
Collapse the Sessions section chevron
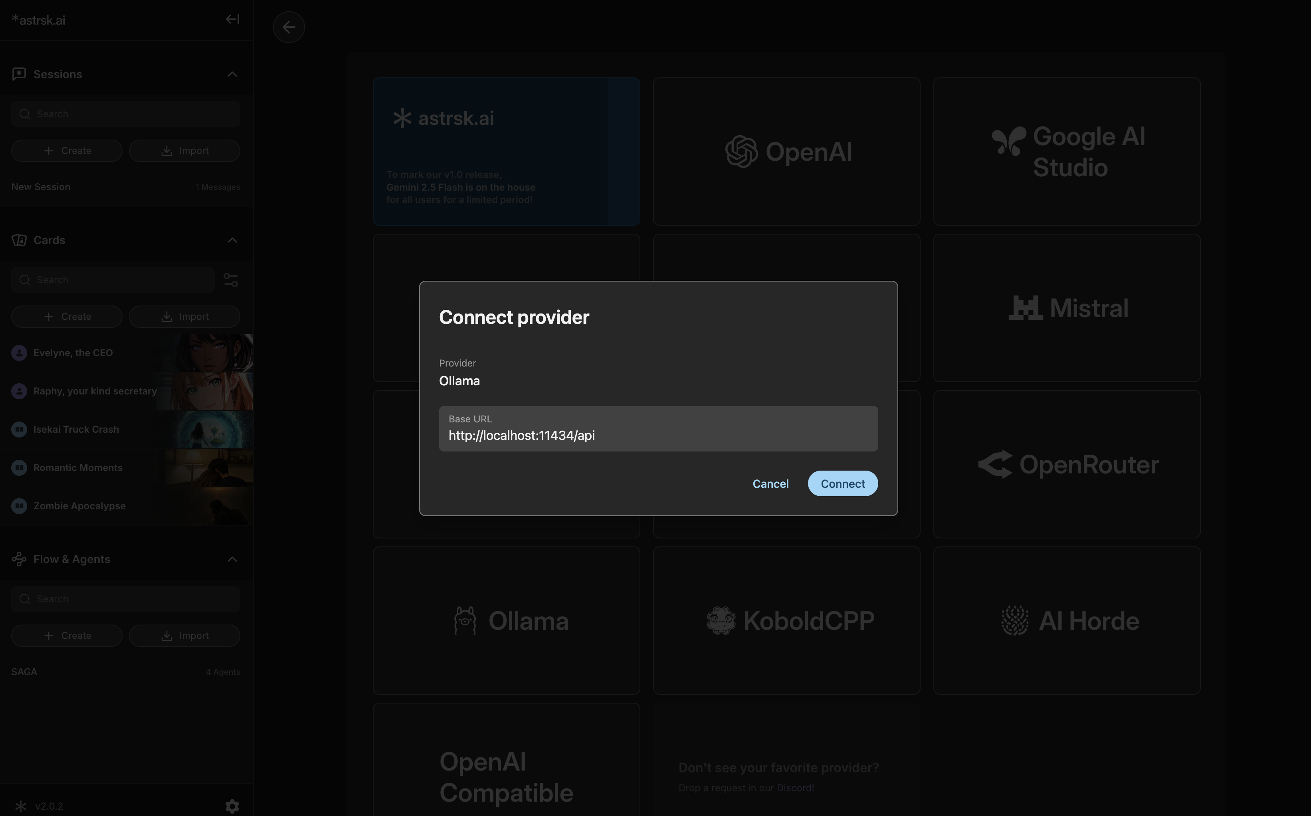coord(232,74)
